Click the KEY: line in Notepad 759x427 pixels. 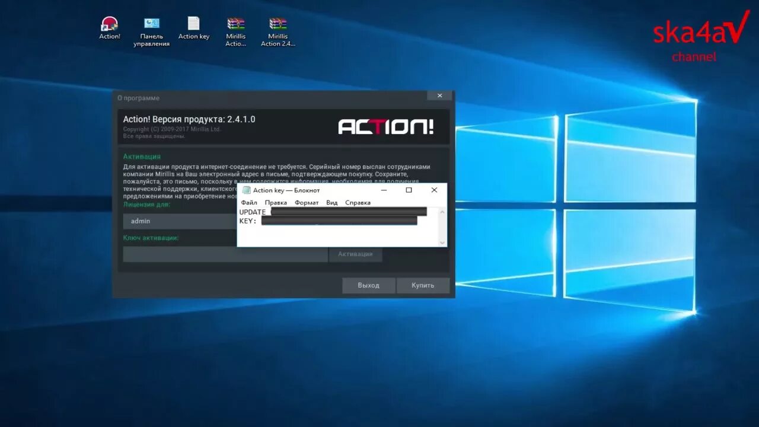point(328,221)
